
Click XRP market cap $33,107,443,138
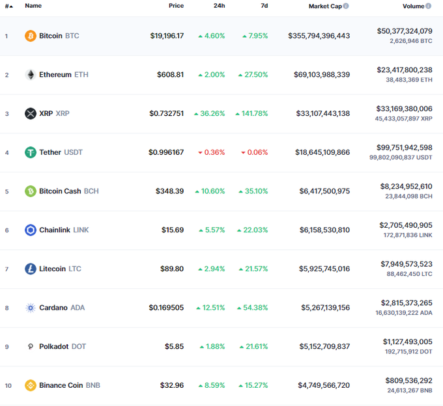point(323,113)
